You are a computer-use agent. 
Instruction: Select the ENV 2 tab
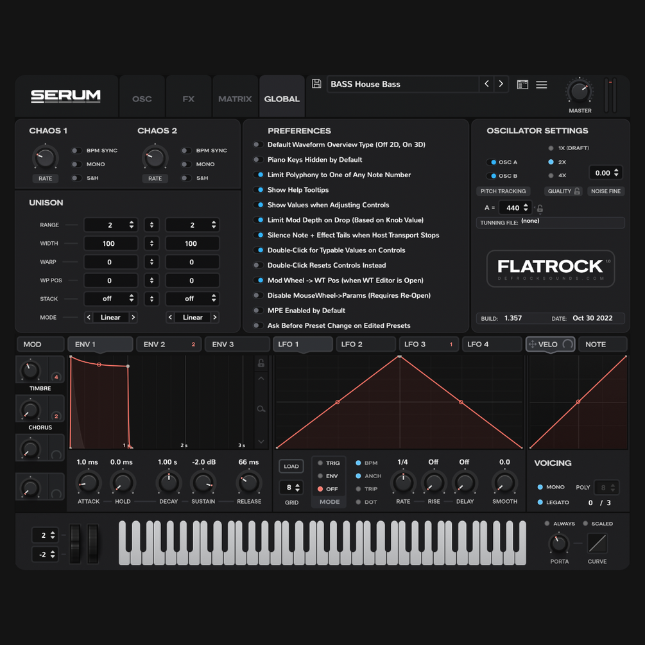coord(169,344)
